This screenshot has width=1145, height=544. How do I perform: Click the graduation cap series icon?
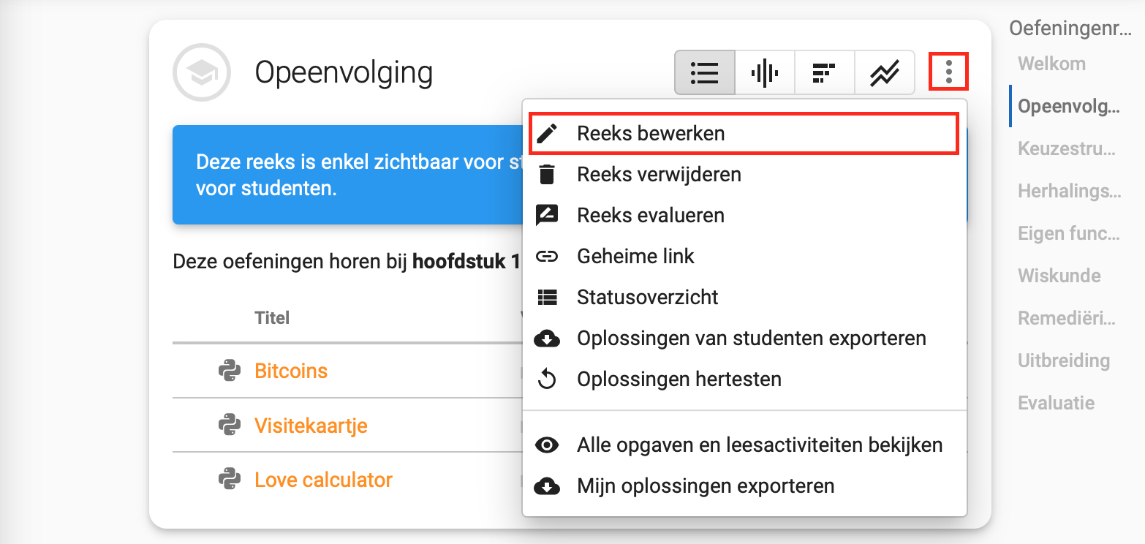[202, 72]
